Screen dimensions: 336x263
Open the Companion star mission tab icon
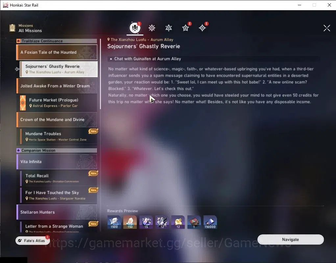coord(185,28)
